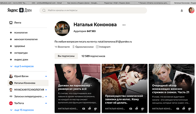Click the Одноклассники icon

(74, 47)
